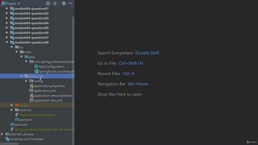
Task: Select module04-question08.iml file name
Action: (x=38, y=115)
